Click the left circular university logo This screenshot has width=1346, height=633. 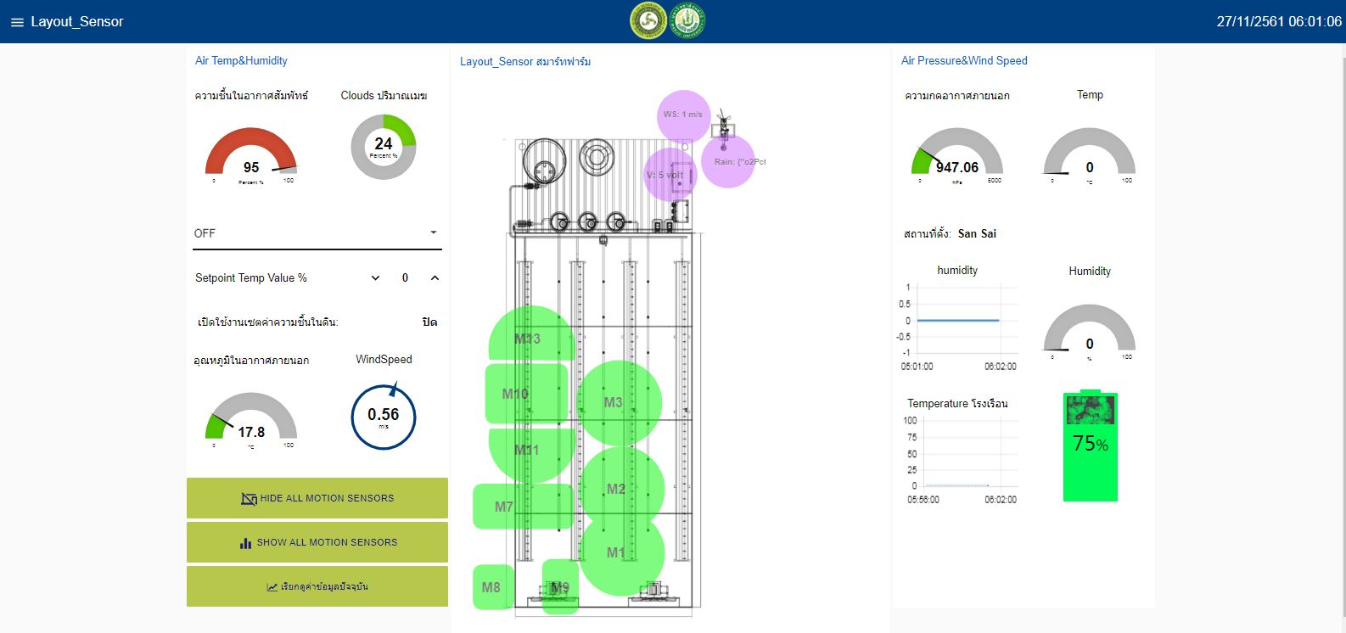(649, 21)
